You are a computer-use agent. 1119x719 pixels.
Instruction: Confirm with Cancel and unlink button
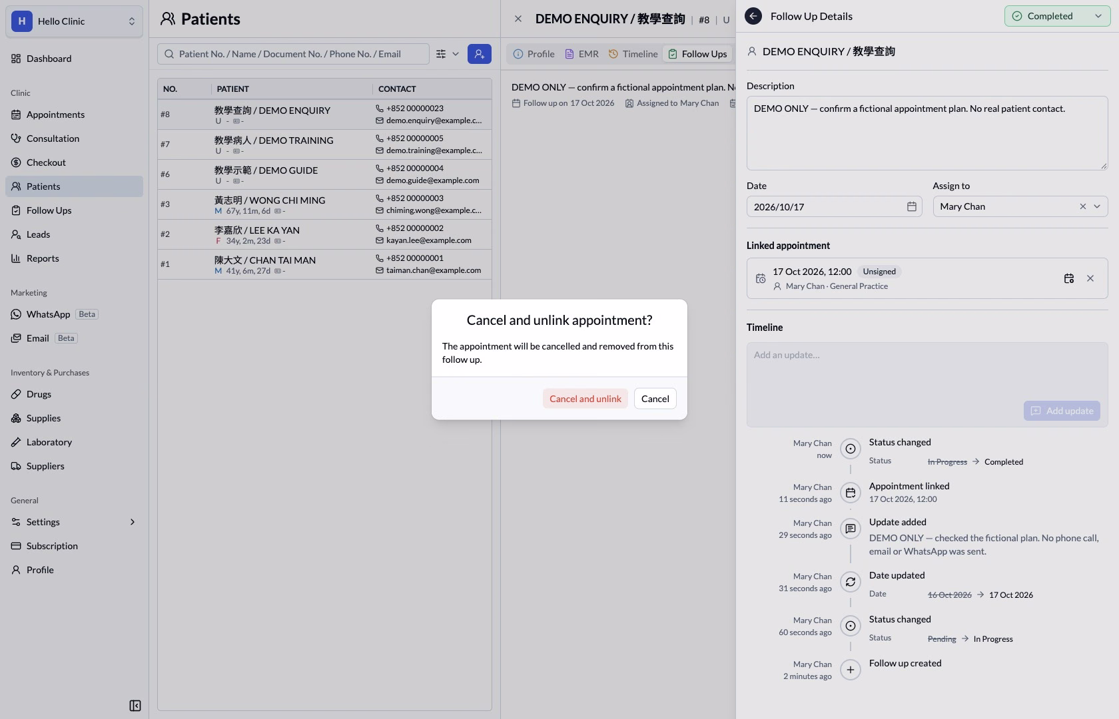point(585,399)
